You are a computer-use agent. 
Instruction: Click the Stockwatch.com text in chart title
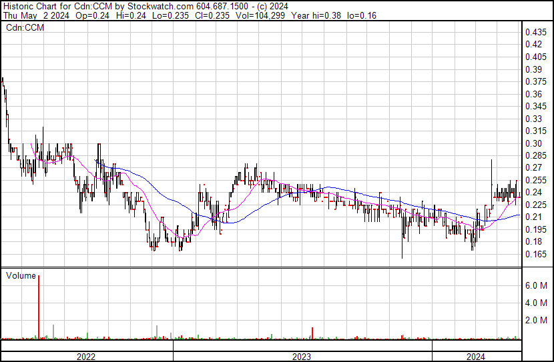pos(160,7)
